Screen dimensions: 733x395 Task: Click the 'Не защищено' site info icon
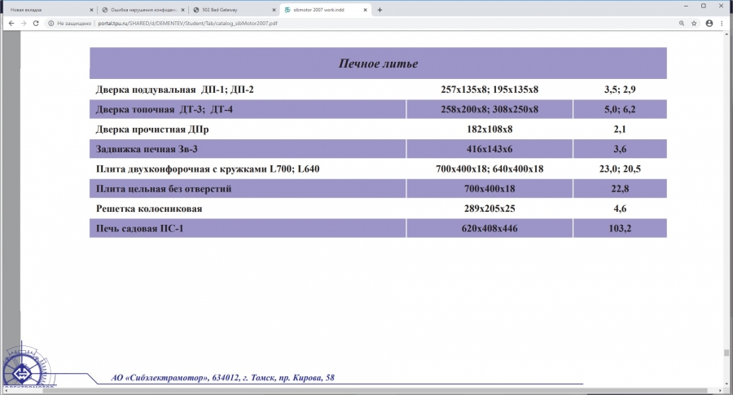[50, 24]
